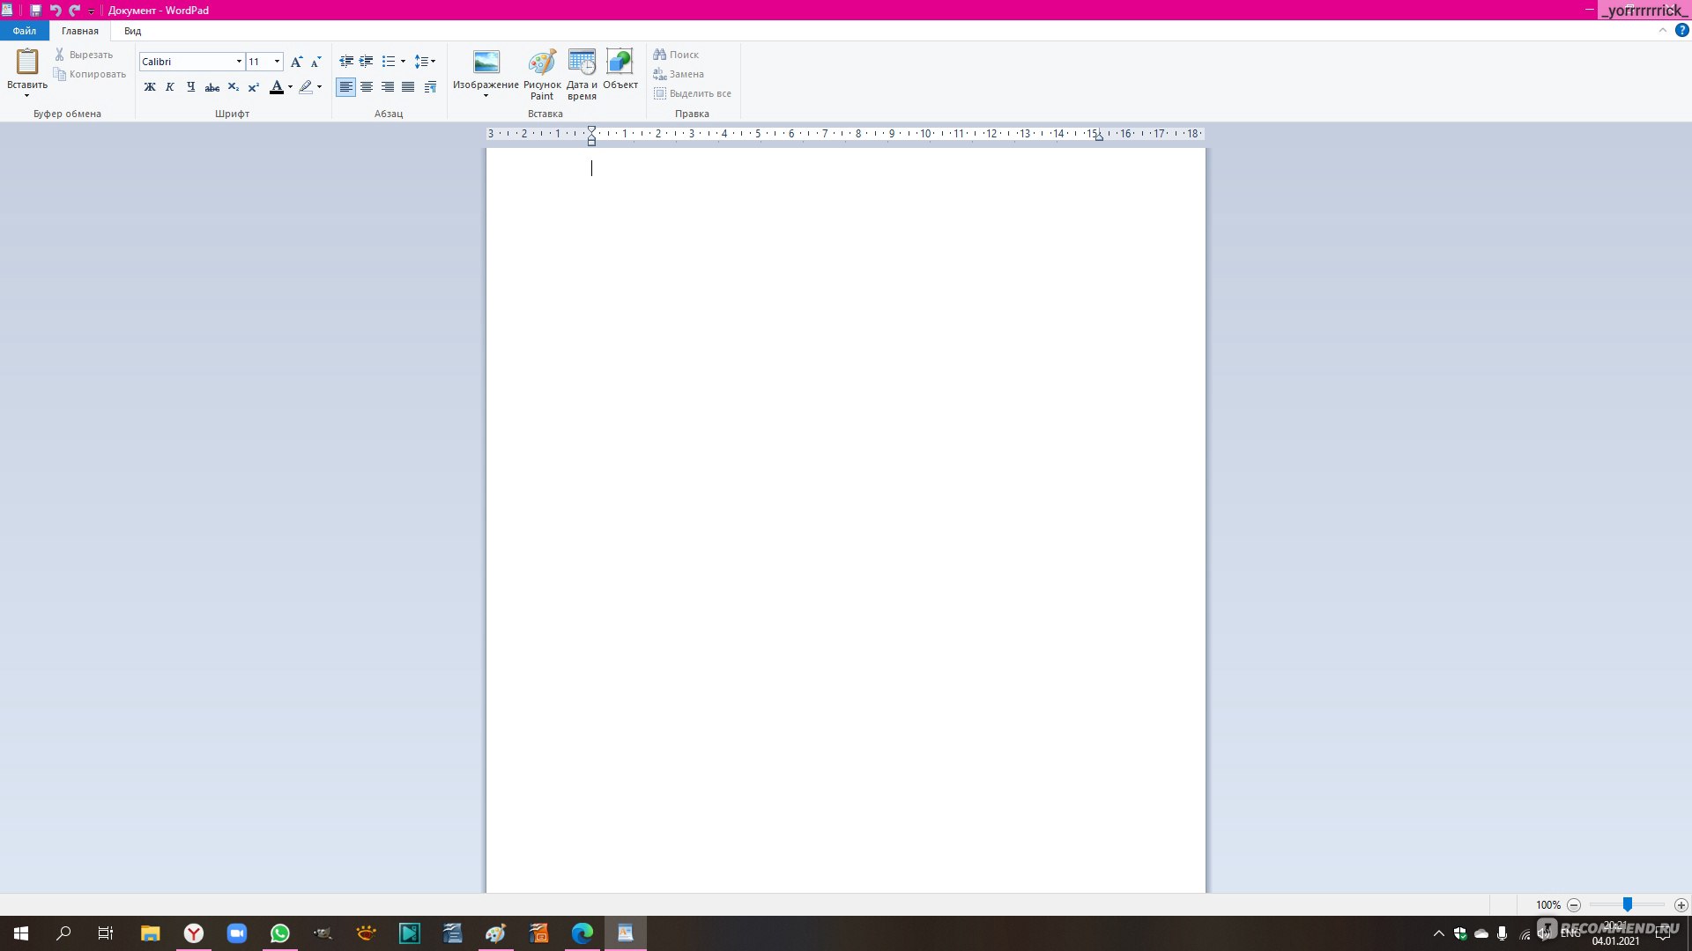Click the text alignment center icon
Image resolution: width=1692 pixels, height=951 pixels.
366,87
